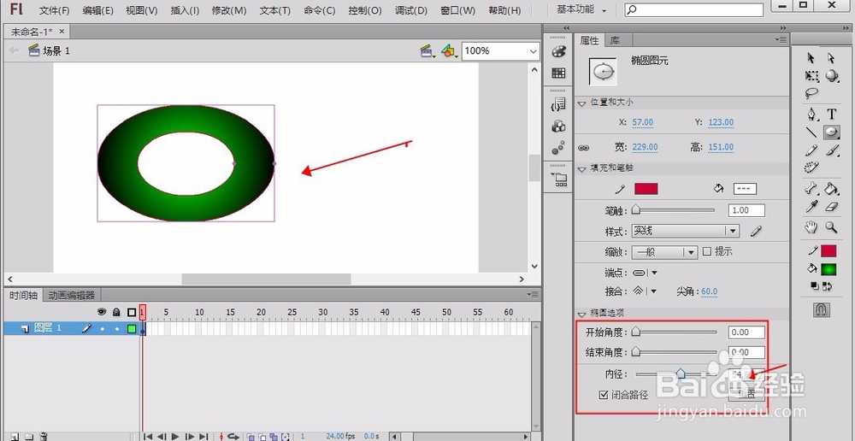
Task: Toggle show all layers as outlines header
Action: [132, 312]
